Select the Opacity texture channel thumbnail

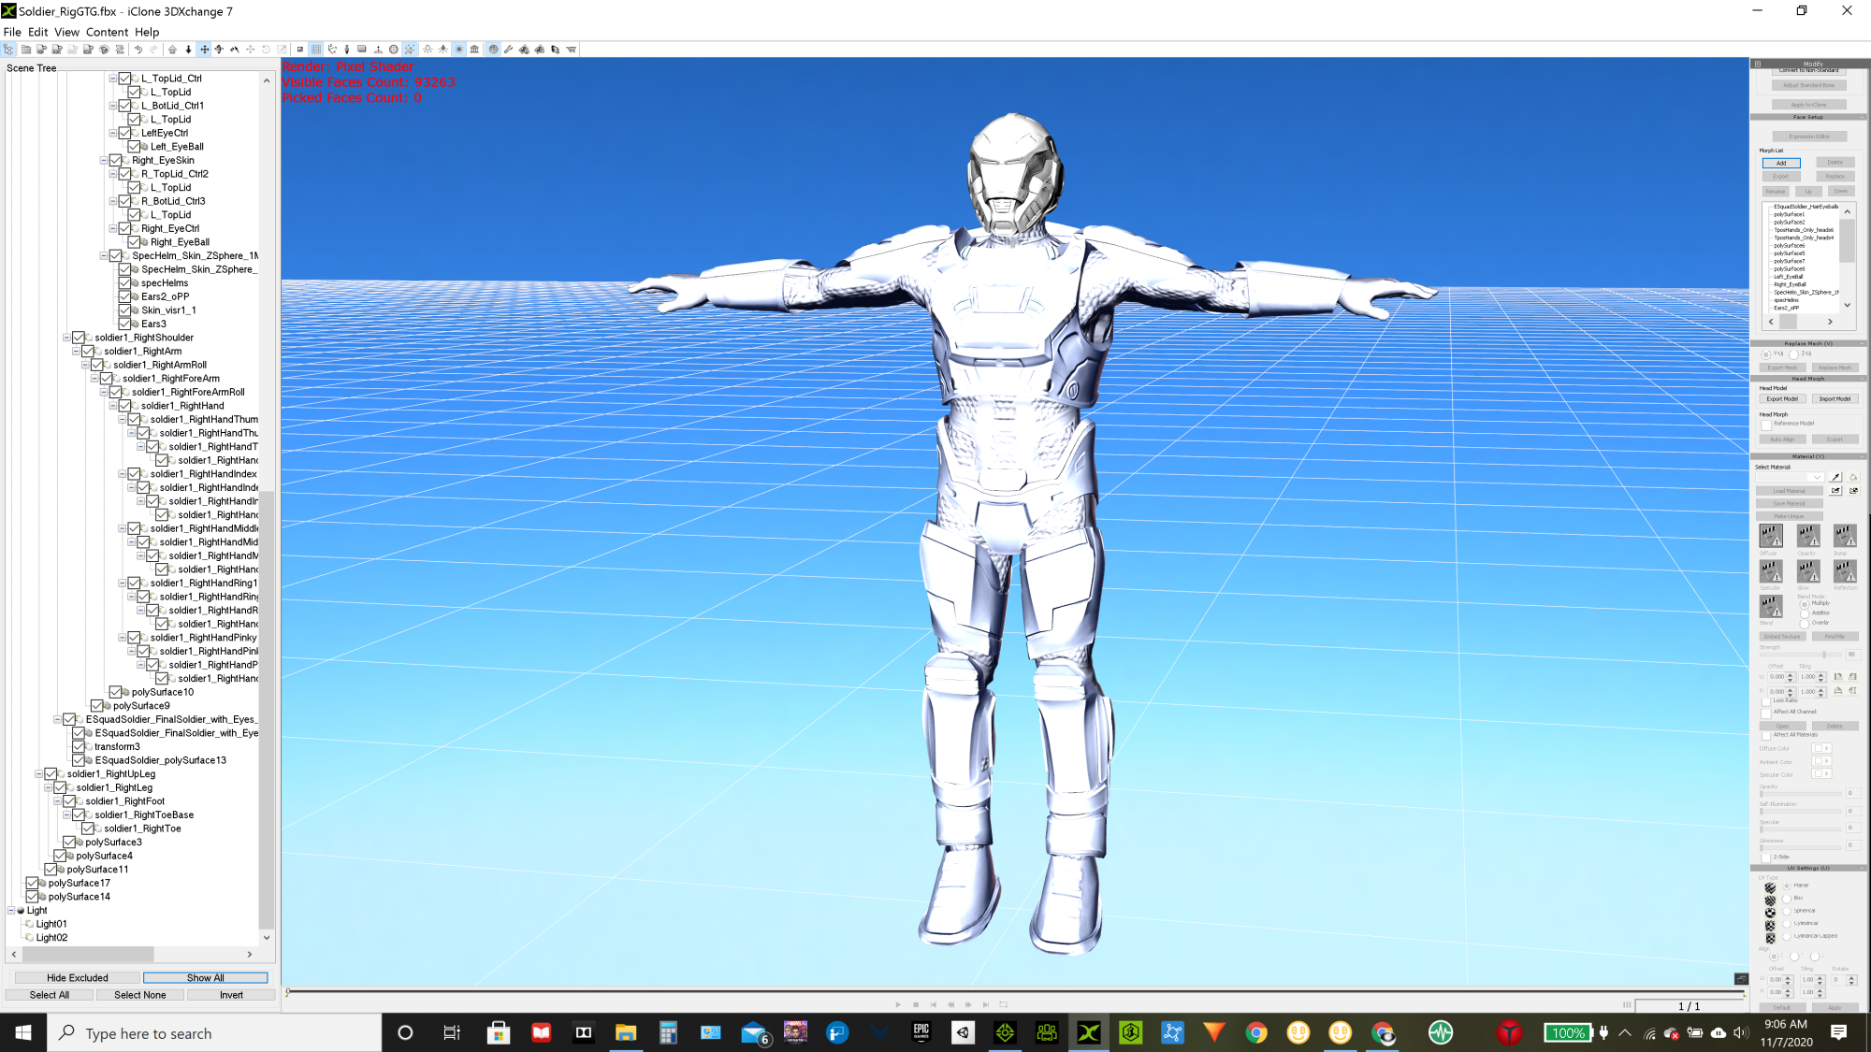click(1808, 536)
